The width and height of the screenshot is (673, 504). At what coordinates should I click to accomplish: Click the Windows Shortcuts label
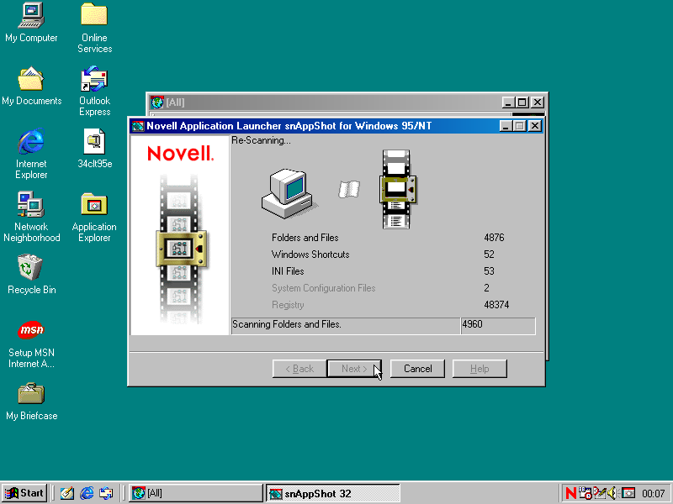tap(310, 255)
